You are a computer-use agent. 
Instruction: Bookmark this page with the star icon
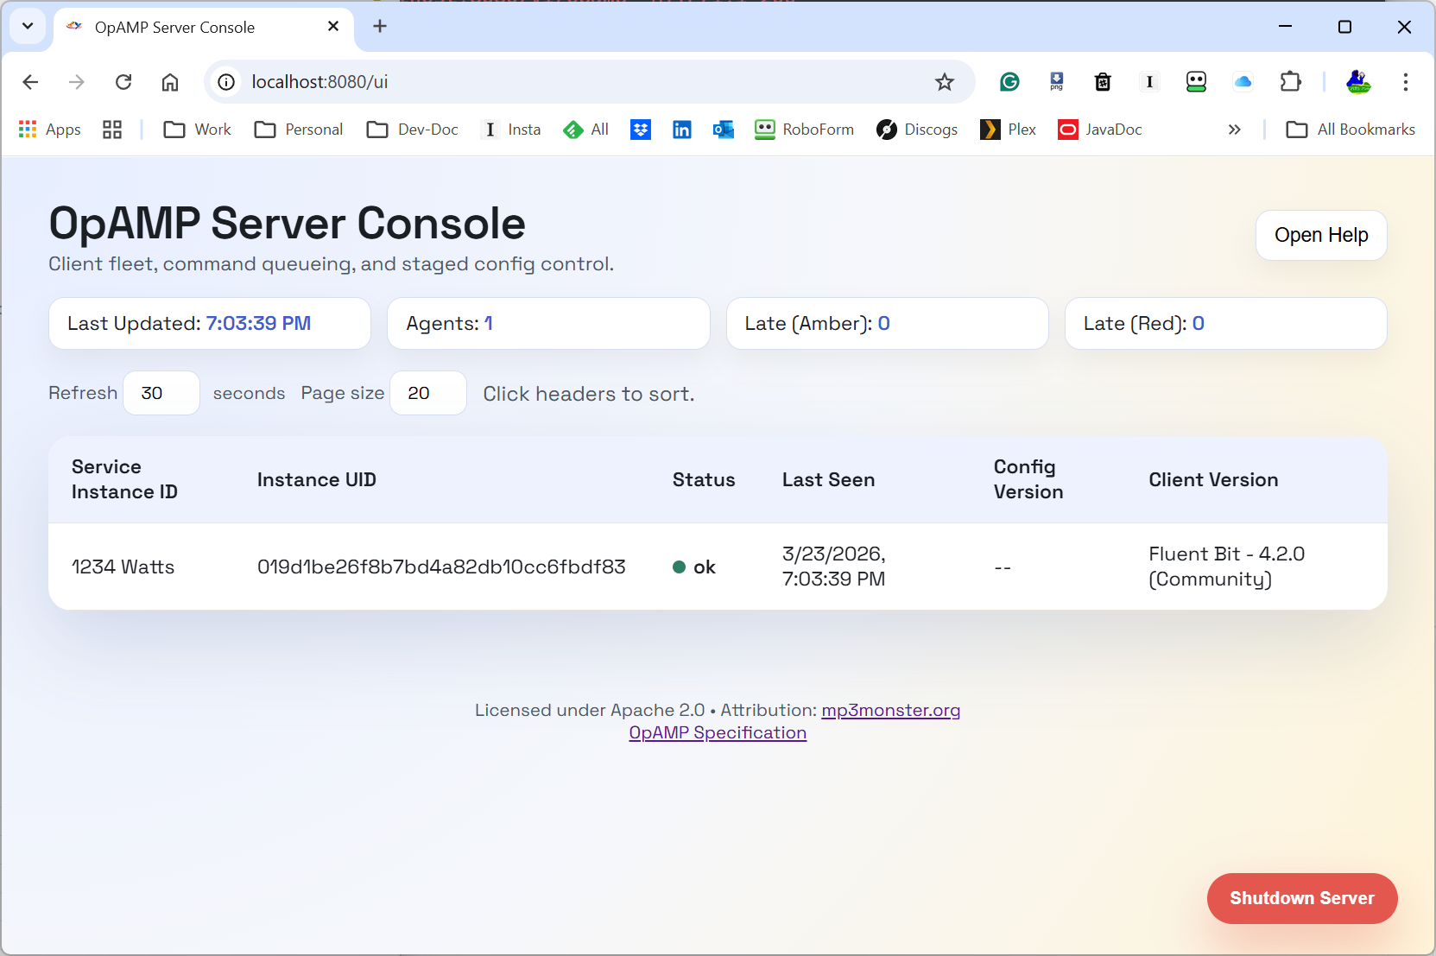click(944, 82)
